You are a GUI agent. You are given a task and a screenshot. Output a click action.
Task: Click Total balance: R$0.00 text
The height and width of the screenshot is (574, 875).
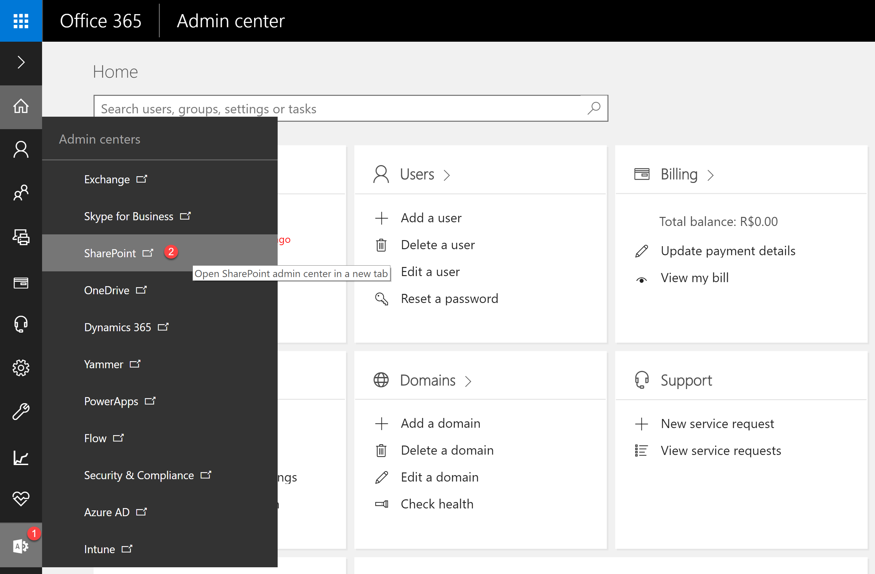pyautogui.click(x=719, y=222)
